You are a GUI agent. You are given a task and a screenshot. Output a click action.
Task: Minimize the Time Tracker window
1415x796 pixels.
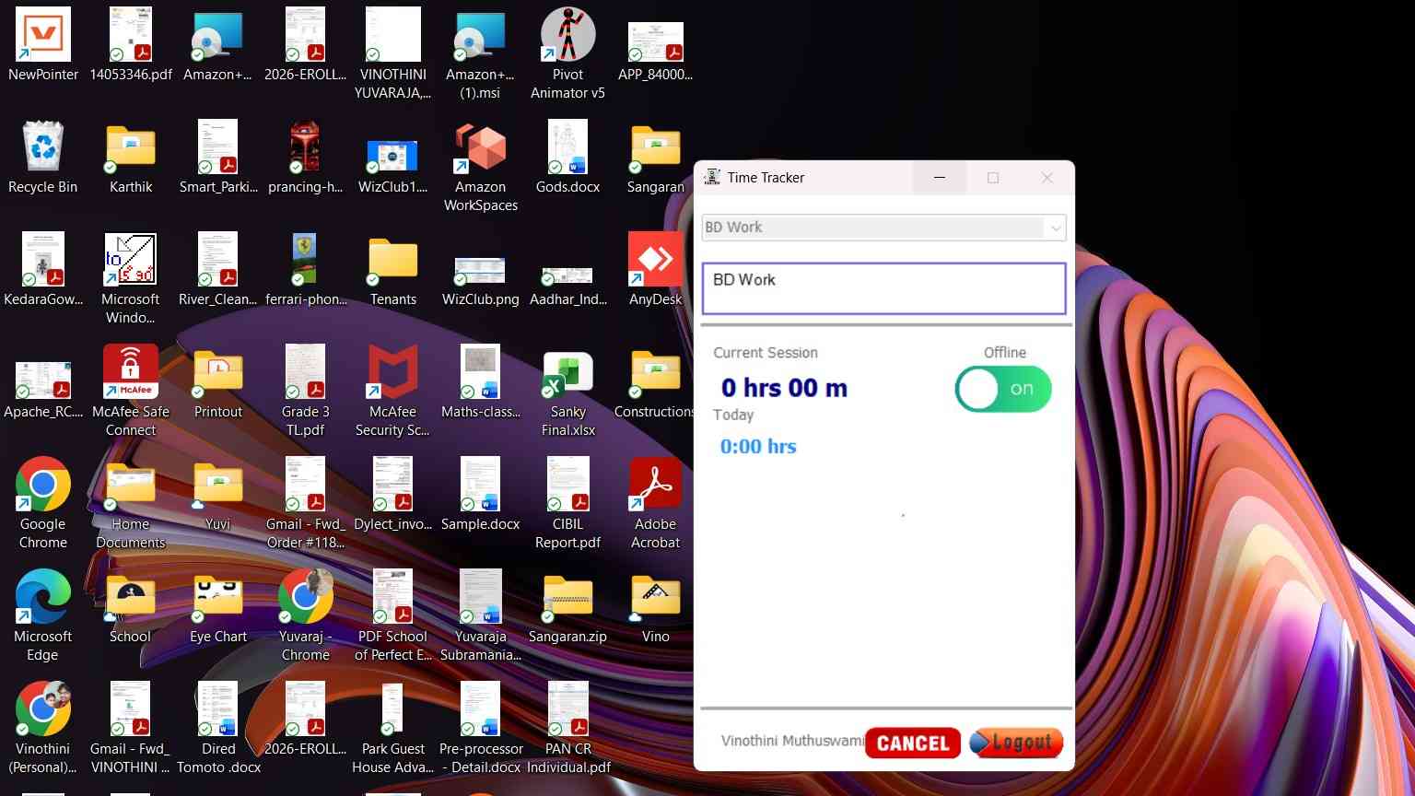[x=940, y=178]
